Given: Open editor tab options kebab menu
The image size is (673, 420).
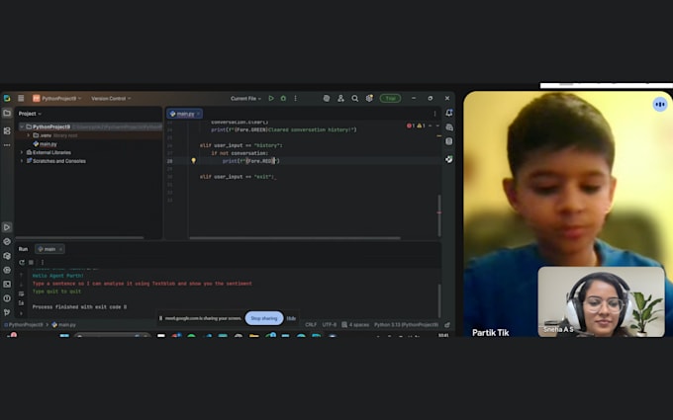Looking at the screenshot, I should pyautogui.click(x=434, y=114).
